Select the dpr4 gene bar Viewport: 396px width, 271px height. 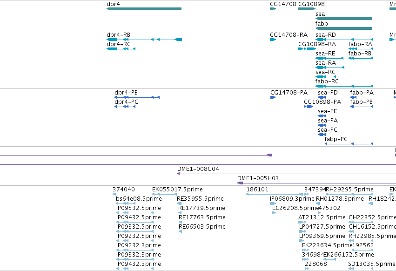click(144, 9)
